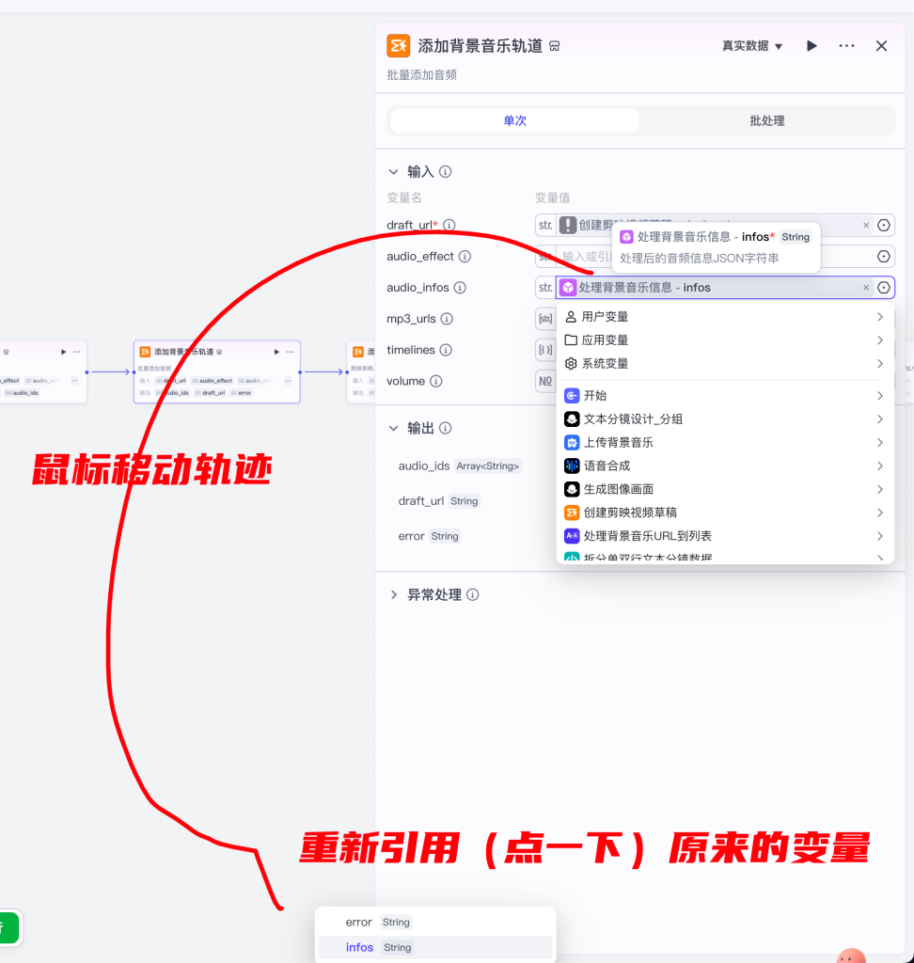The image size is (914, 963).
Task: Expand 文本分镜设计_分组 node variables
Action: 725,419
